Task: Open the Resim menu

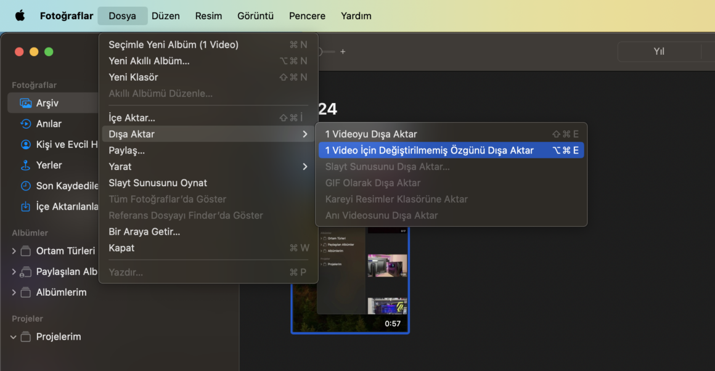Action: click(x=208, y=16)
